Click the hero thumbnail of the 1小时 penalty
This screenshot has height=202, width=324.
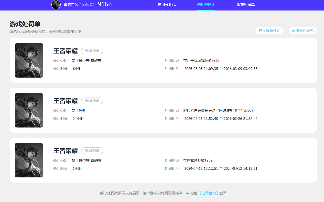pos(29,160)
